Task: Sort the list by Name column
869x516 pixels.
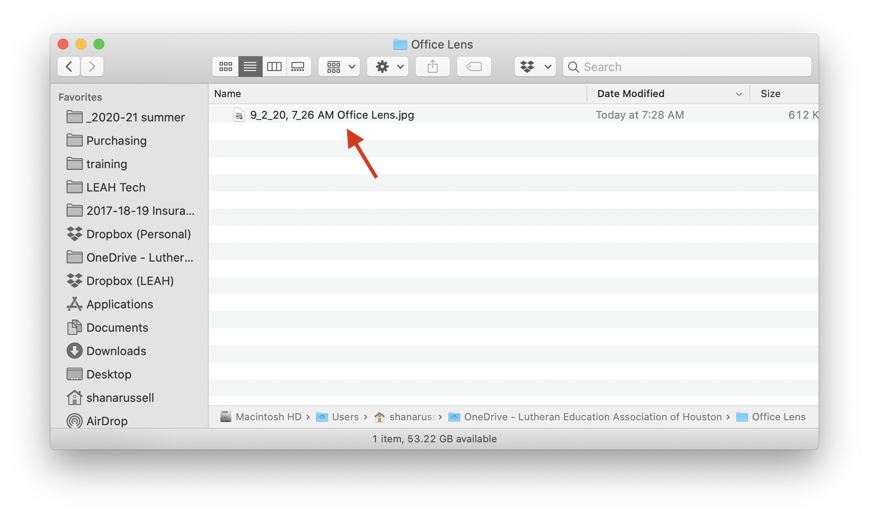Action: 398,93
